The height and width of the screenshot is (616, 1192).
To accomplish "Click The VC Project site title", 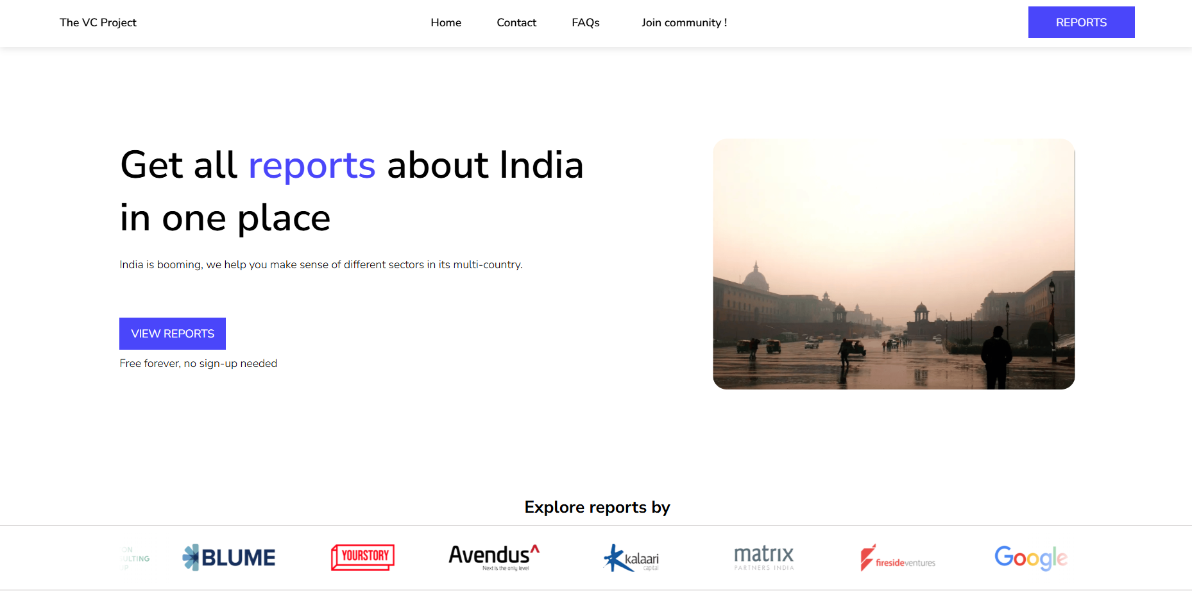I will pos(98,22).
